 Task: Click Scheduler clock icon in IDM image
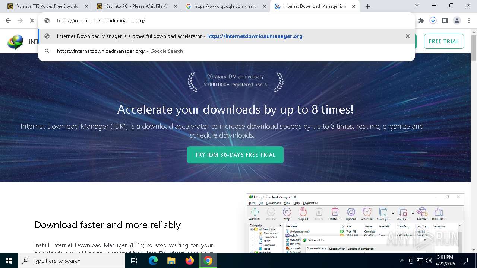pyautogui.click(x=367, y=214)
